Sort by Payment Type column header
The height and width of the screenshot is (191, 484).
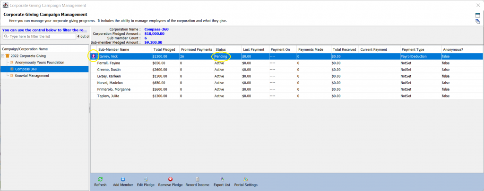421,49
